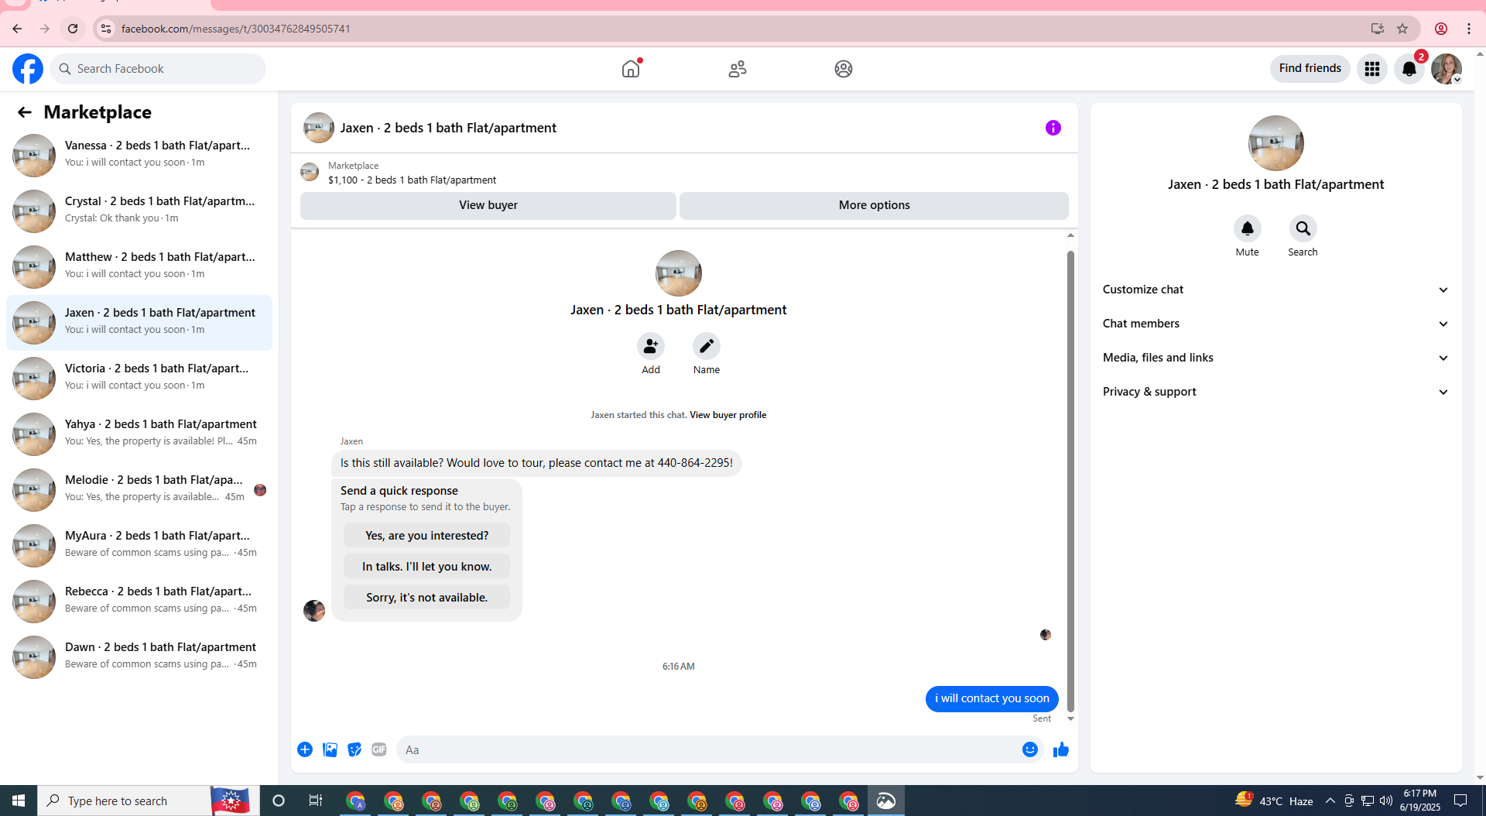Screen dimensions: 1486x816
Task: Click the browser address bar URL
Action: coord(236,29)
